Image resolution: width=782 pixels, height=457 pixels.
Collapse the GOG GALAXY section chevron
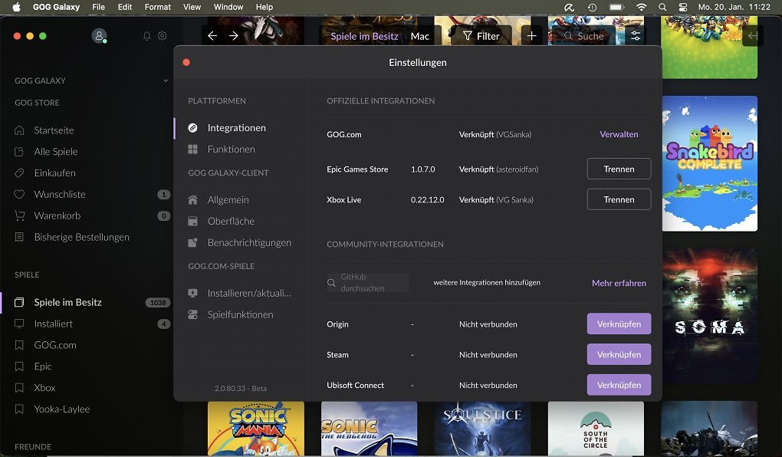point(166,81)
